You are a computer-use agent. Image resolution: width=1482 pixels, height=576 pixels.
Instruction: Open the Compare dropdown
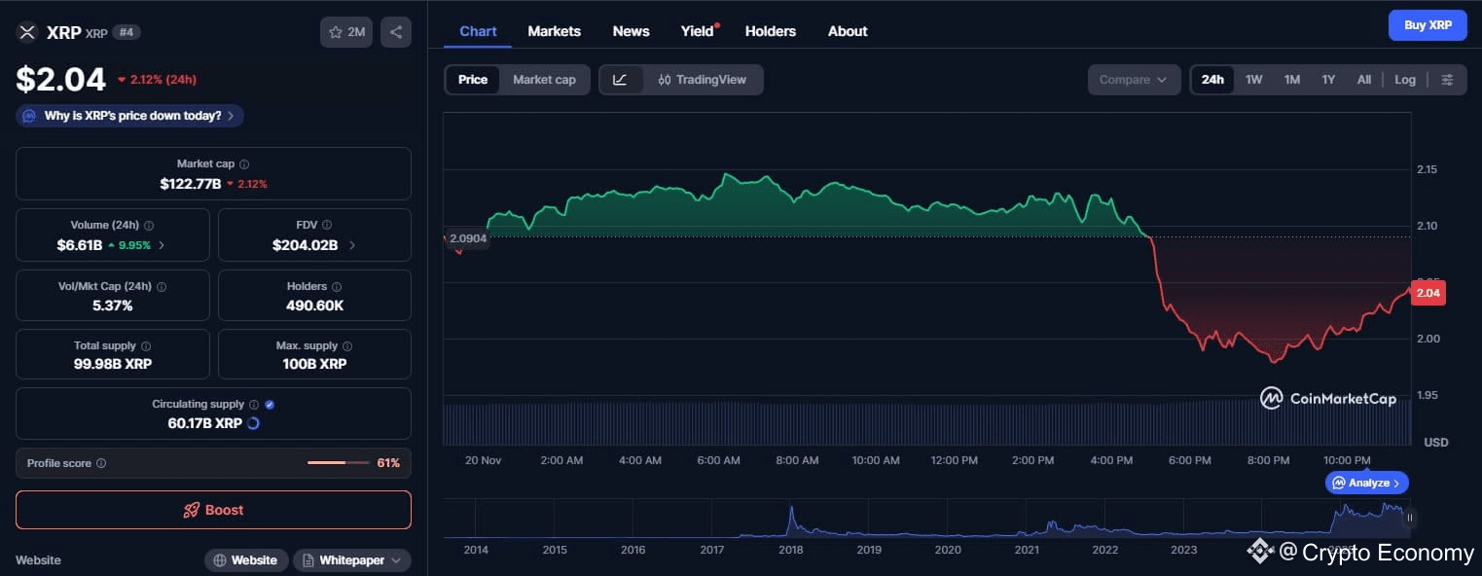[1133, 80]
